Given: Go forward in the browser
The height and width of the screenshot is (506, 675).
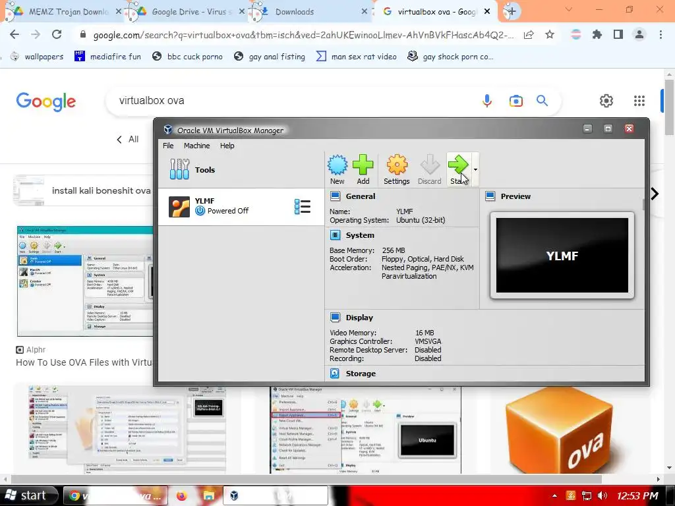Looking at the screenshot, I should [x=36, y=34].
